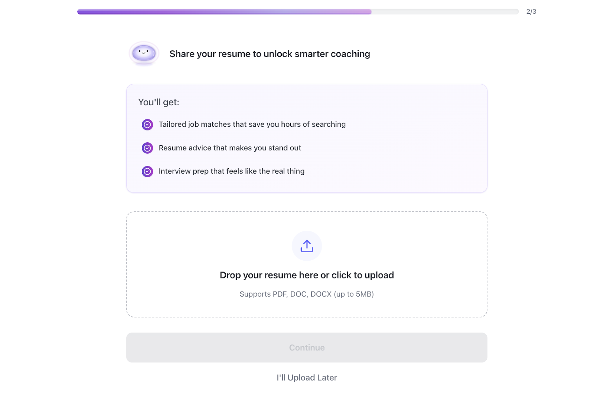Click the checkmark beside interview prep
The image size is (594, 415).
147,171
